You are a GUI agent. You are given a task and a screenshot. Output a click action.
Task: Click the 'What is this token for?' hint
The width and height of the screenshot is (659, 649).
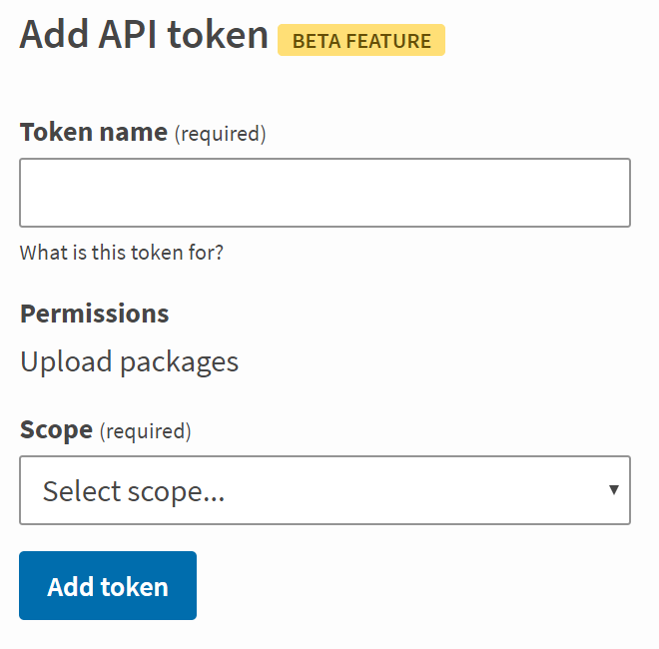(122, 253)
